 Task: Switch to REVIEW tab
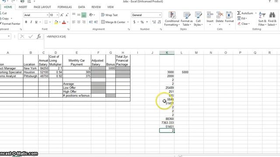click(x=96, y=7)
